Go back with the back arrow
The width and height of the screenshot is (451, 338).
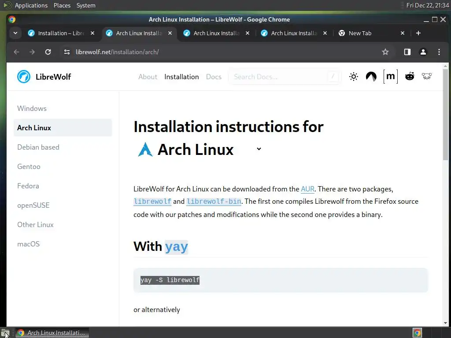pos(16,52)
